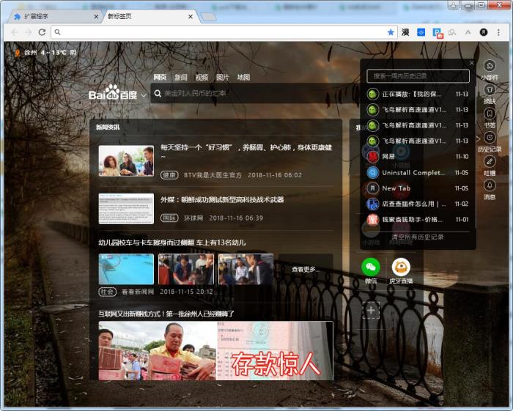Open the 换肤 skin sidebar icon
513x411 pixels.
[490, 90]
